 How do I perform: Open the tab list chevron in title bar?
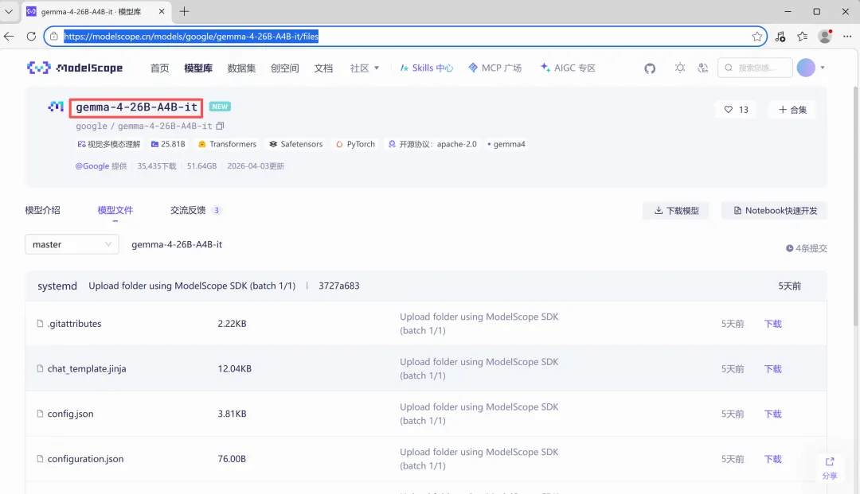[9, 11]
